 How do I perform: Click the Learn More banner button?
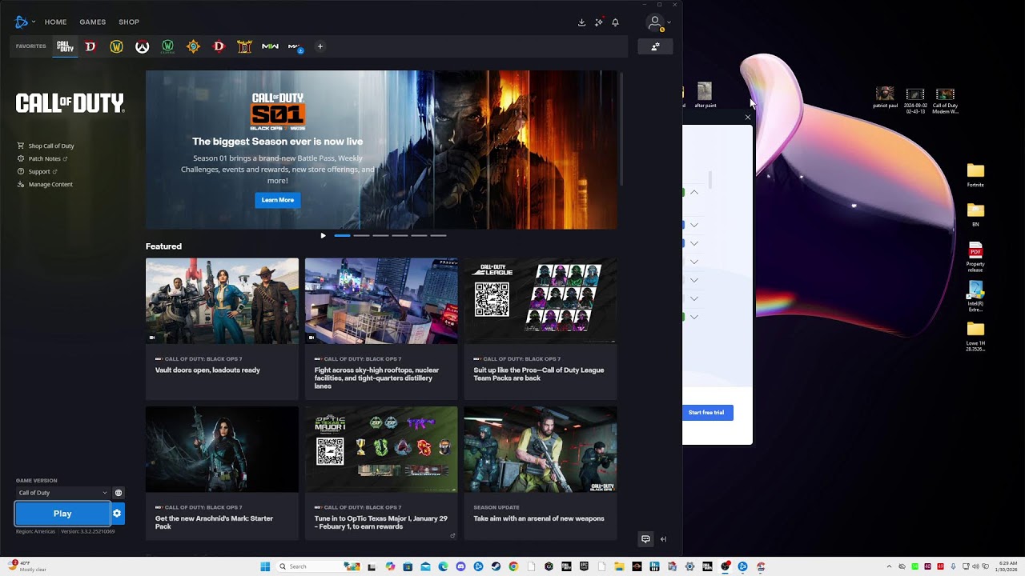click(278, 200)
